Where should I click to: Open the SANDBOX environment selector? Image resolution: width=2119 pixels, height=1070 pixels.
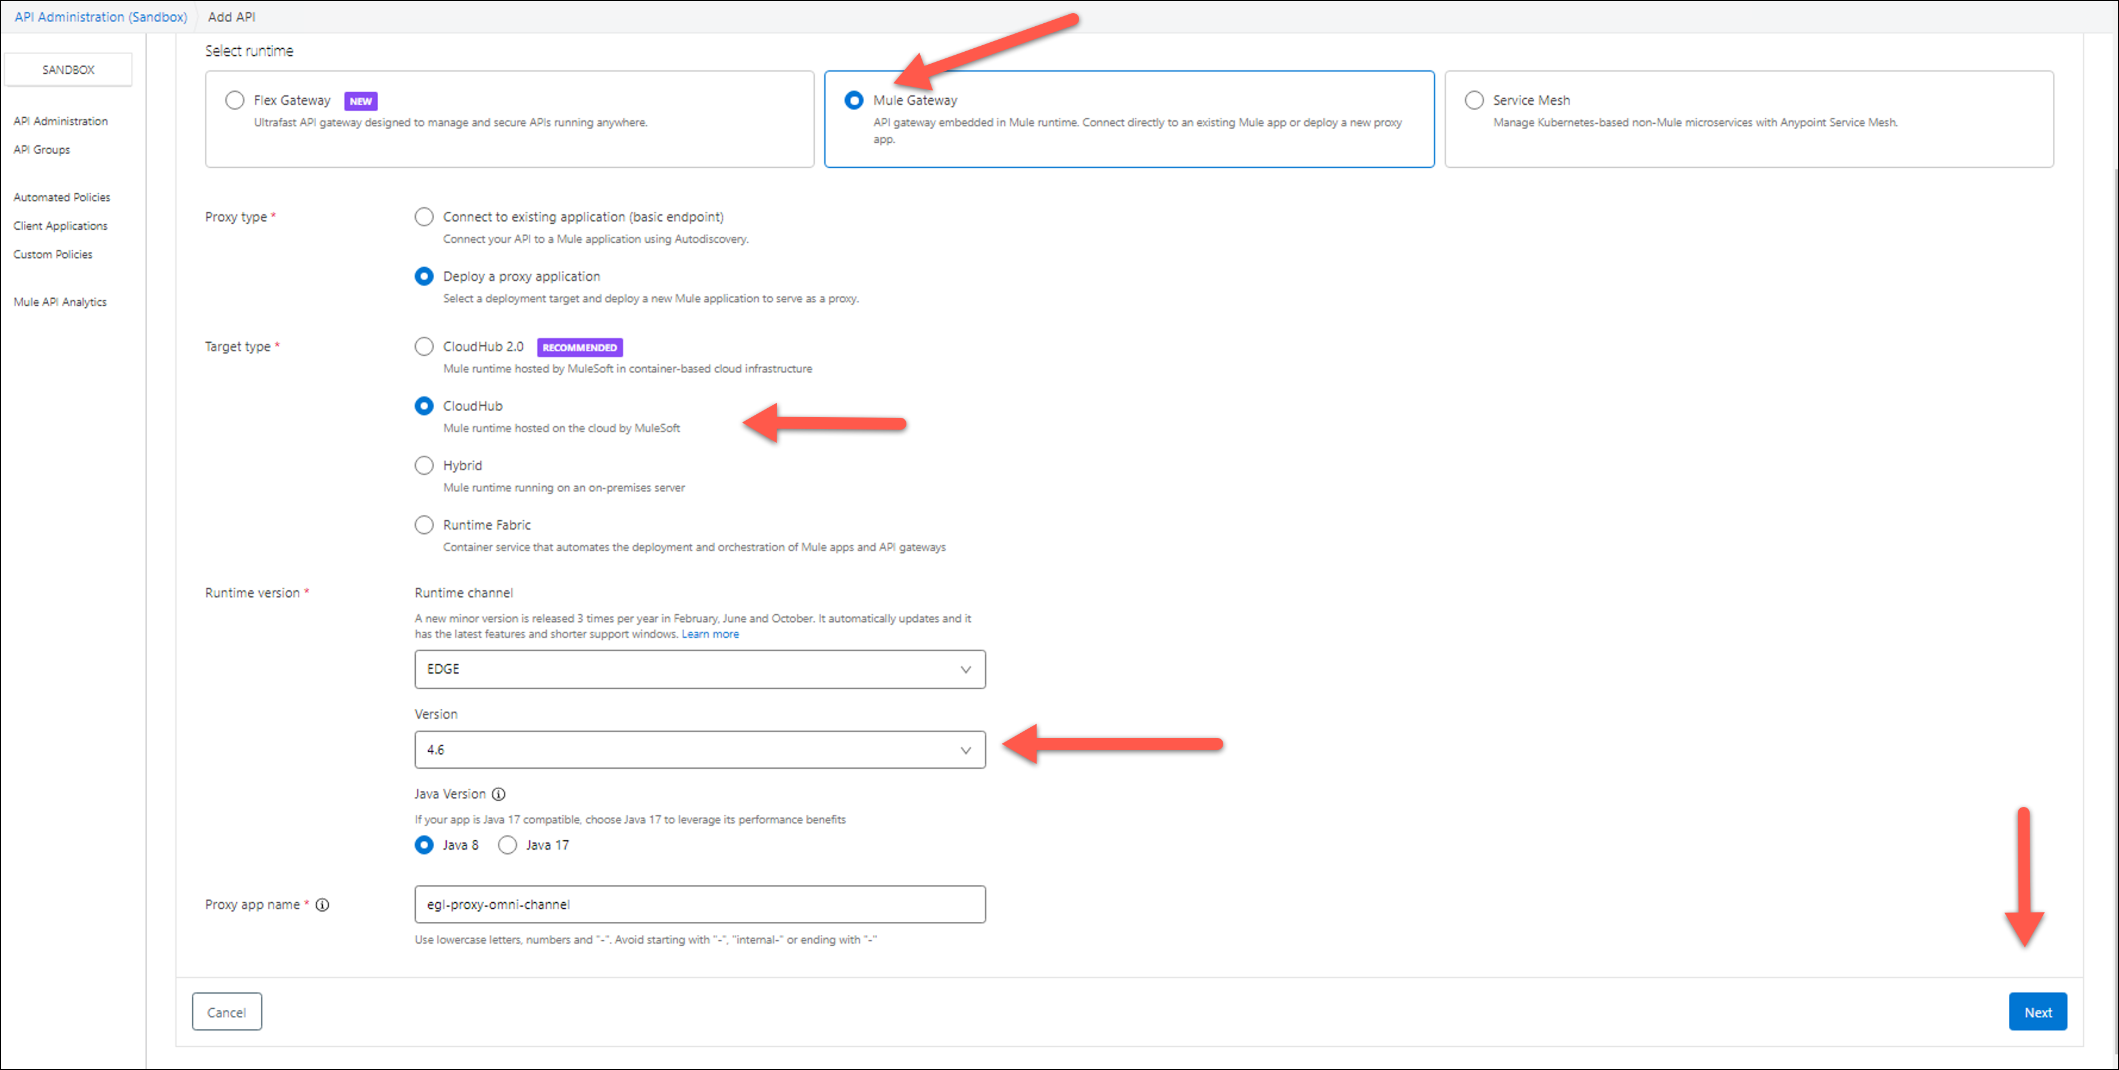(x=68, y=70)
